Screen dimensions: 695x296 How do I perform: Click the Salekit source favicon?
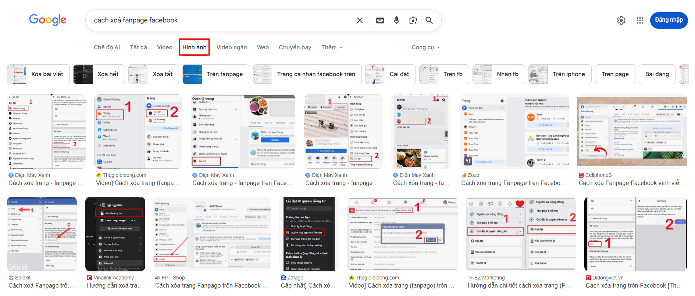pos(11,278)
